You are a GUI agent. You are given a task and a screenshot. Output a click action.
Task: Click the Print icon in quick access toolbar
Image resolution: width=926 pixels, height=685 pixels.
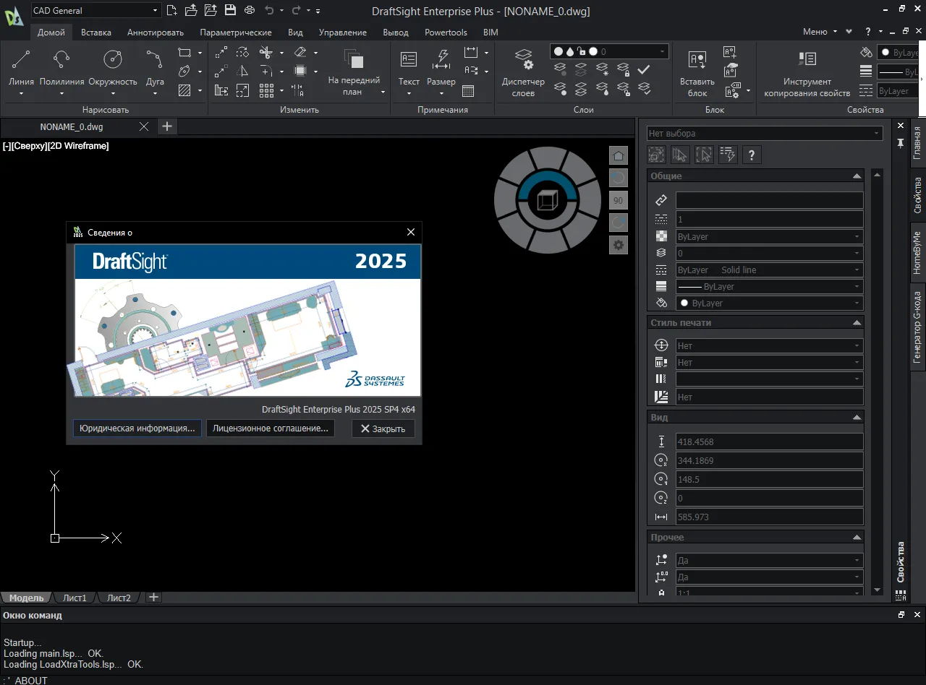click(250, 10)
